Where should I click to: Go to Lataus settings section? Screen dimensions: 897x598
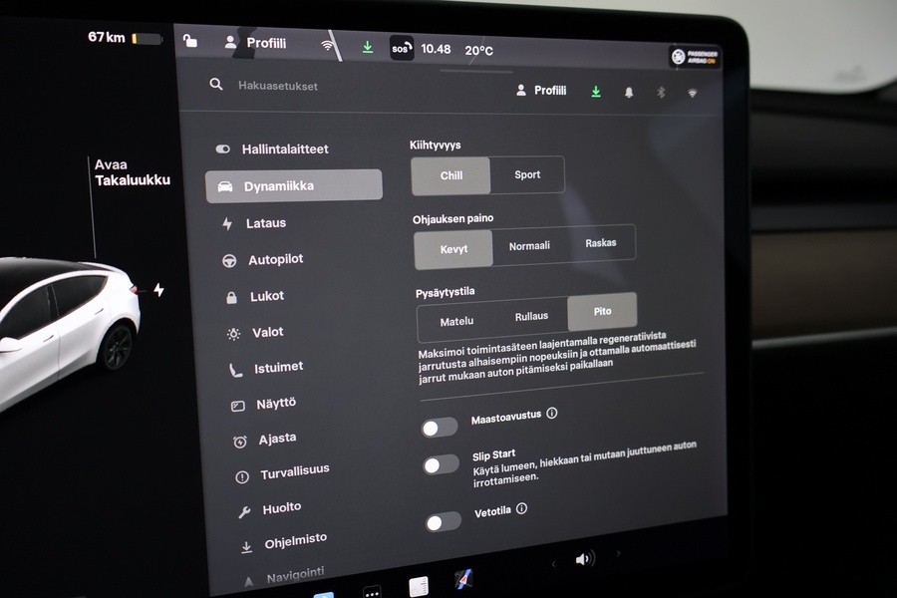coord(265,224)
